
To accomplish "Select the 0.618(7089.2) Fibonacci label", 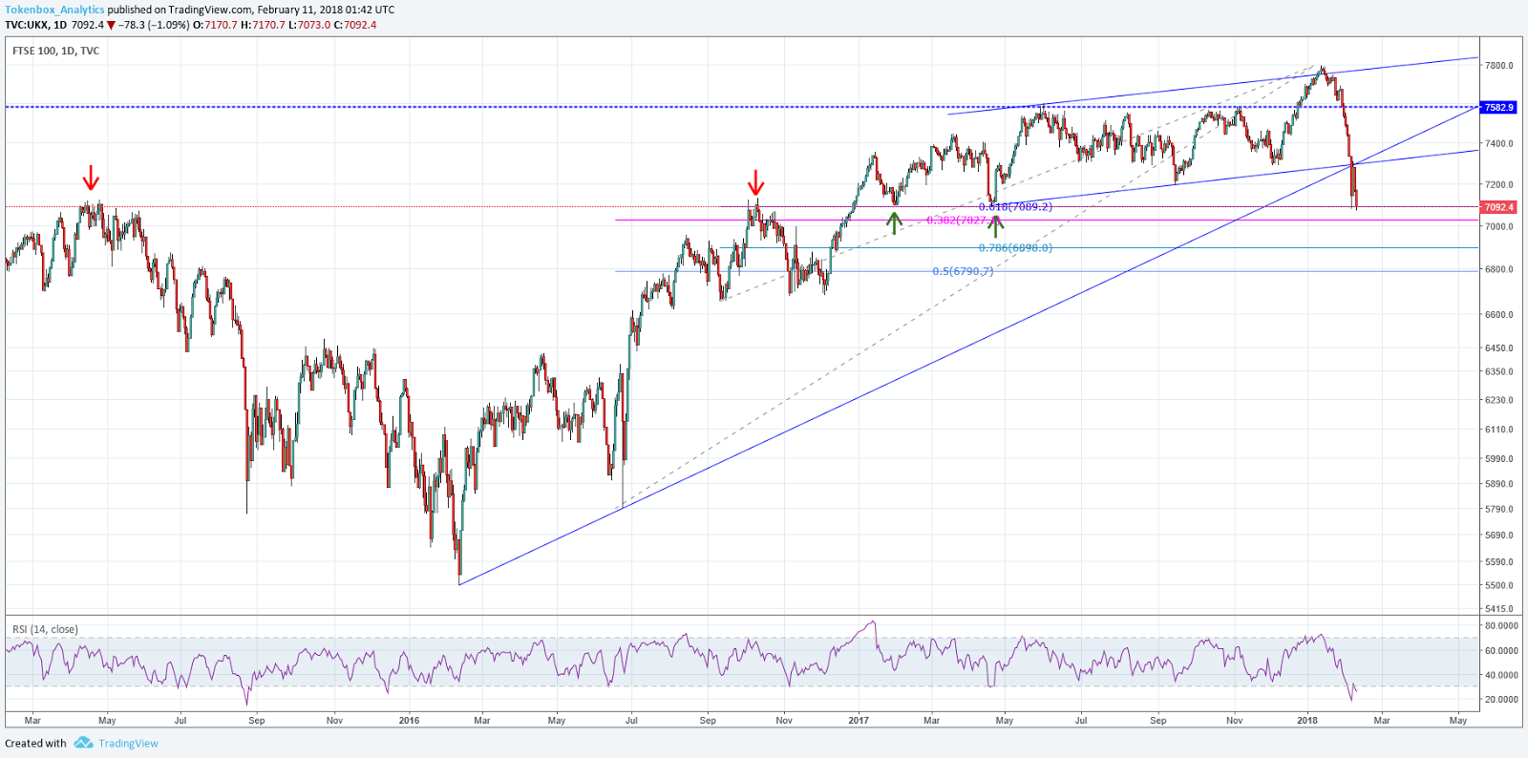I will [1015, 206].
